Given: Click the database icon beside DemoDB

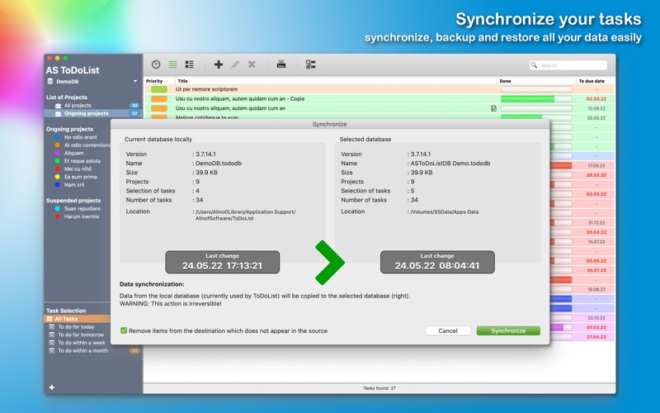Looking at the screenshot, I should point(50,81).
